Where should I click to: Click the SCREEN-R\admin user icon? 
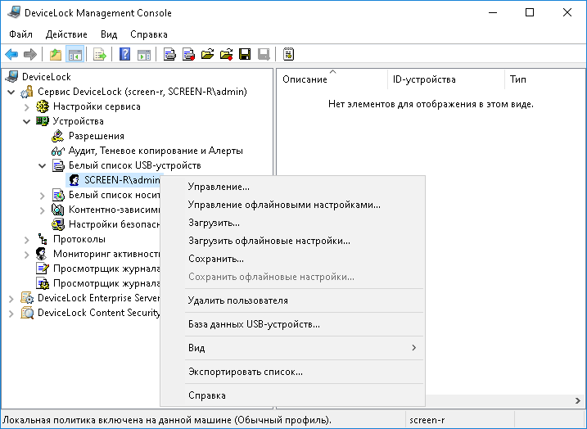75,180
